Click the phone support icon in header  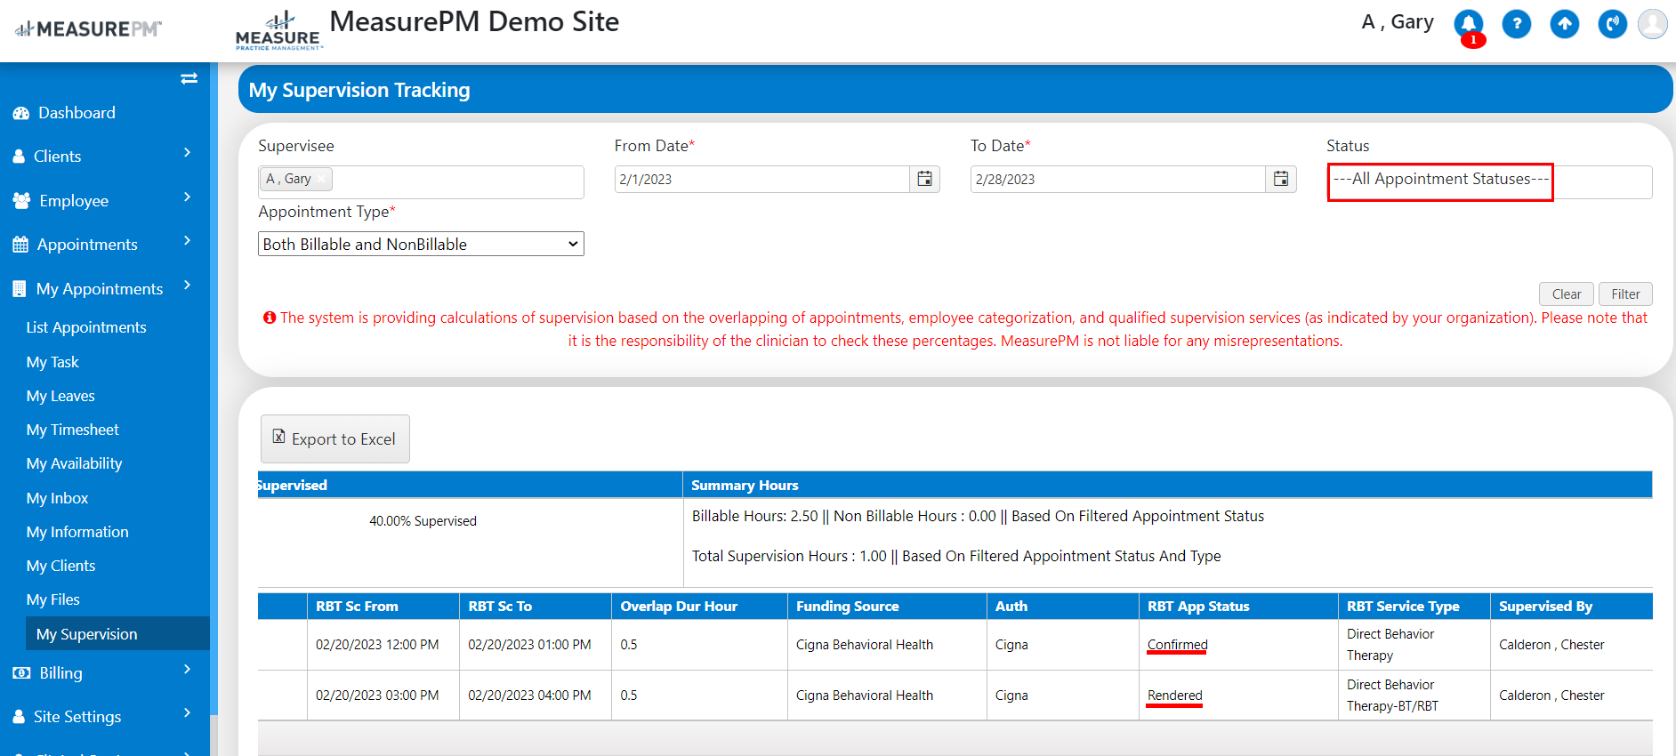coord(1613,24)
